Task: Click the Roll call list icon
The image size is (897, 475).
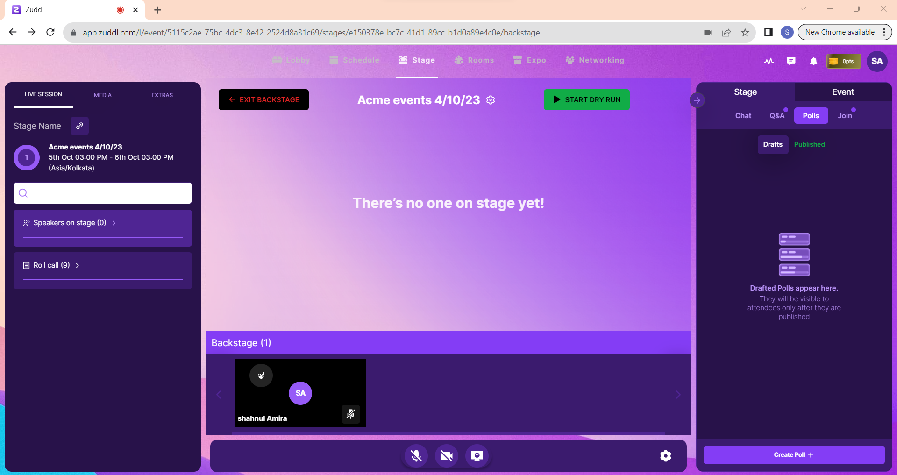Action: pyautogui.click(x=27, y=265)
